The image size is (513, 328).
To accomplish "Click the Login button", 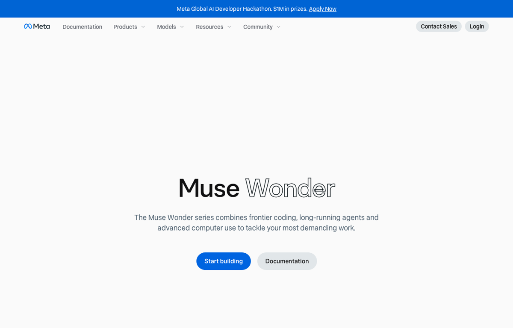I will tap(477, 26).
